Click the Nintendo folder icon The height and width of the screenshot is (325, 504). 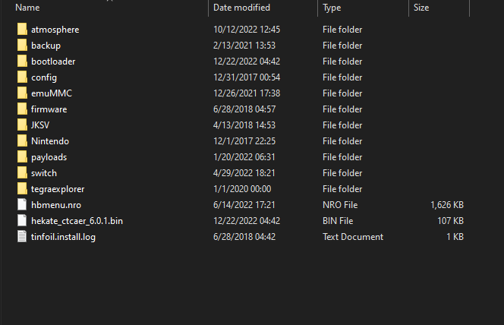click(22, 140)
